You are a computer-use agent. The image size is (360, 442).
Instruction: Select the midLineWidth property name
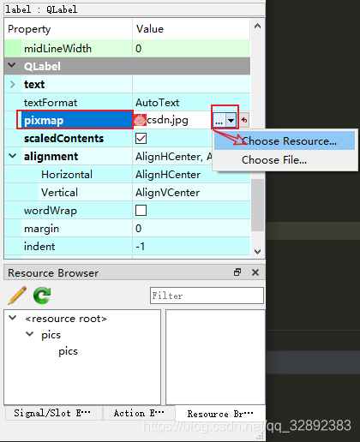57,49
